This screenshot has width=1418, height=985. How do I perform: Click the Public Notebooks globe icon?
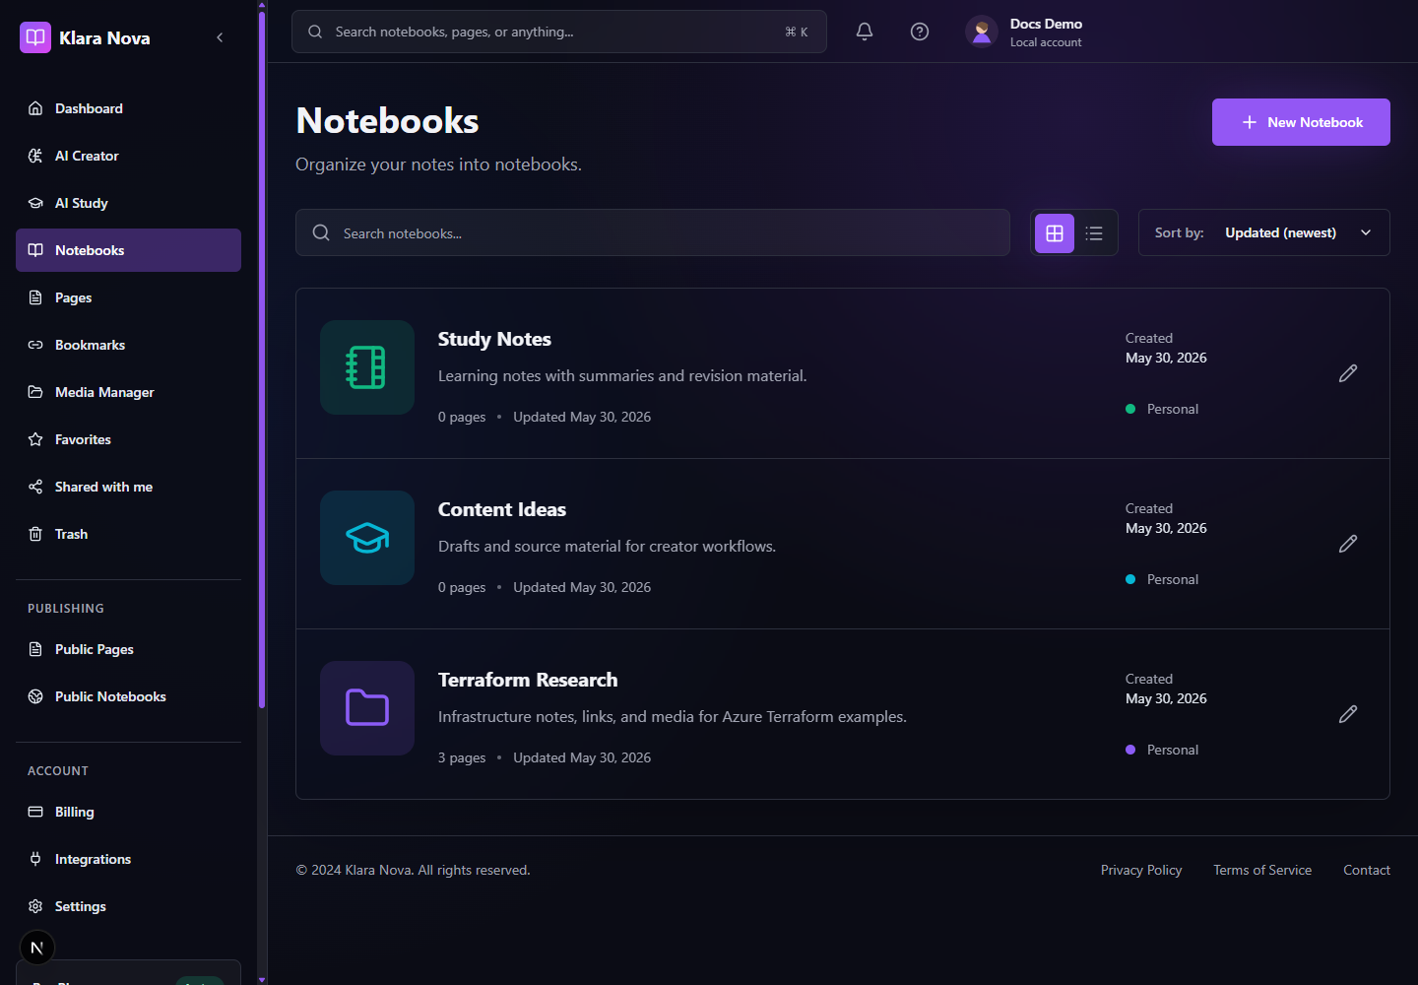35,696
